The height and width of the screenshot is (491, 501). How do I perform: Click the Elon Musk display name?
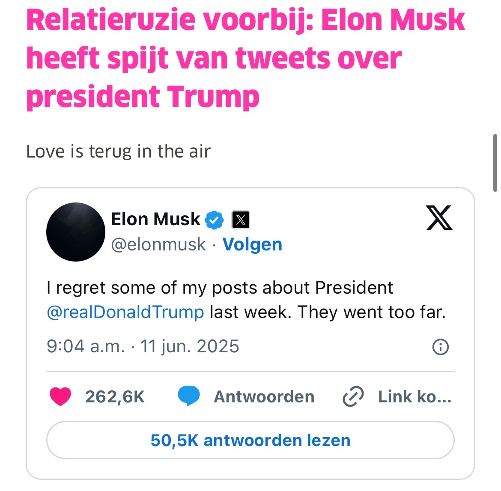click(x=155, y=219)
